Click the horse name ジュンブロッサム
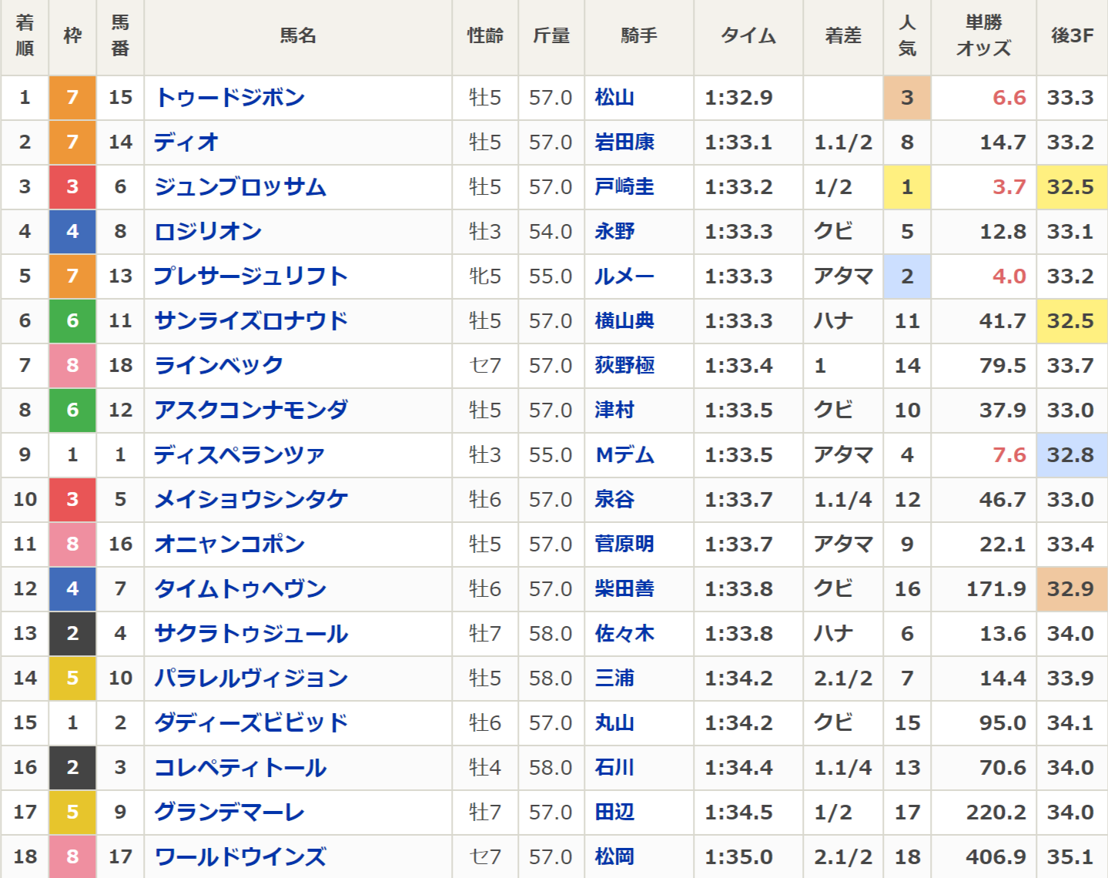The width and height of the screenshot is (1108, 878). click(240, 187)
